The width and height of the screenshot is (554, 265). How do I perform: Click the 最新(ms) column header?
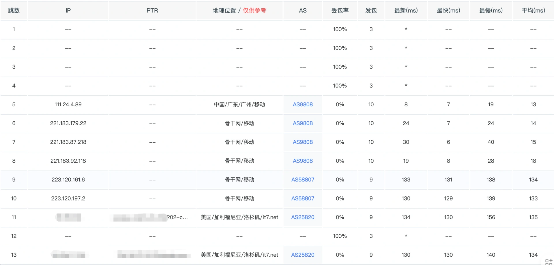pyautogui.click(x=406, y=11)
